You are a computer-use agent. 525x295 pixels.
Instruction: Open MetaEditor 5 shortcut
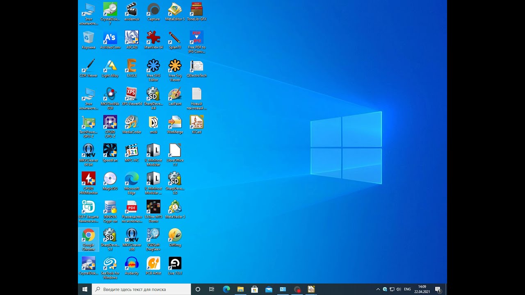coord(175,12)
